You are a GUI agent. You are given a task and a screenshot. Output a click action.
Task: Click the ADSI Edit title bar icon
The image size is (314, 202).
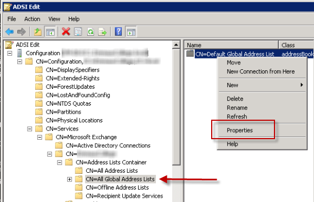tap(8, 7)
